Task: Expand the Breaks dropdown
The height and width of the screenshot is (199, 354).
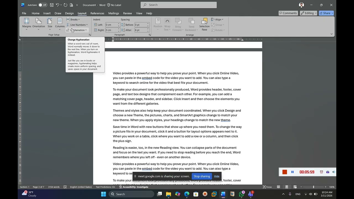Action: (73, 19)
